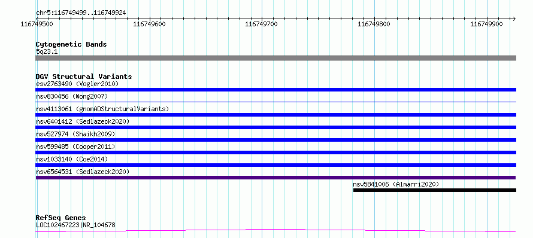Click the ruler's right arrowhead
Viewport: 533px width, 238px height.
coord(514,19)
